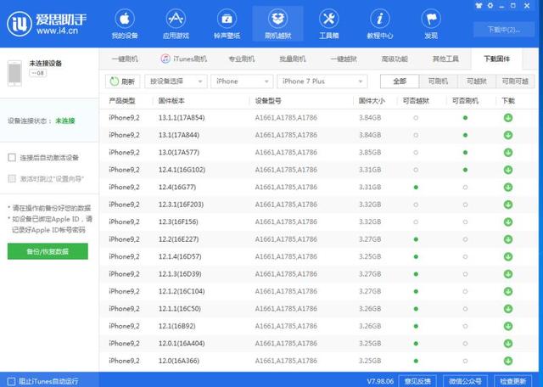Image resolution: width=543 pixels, height=387 pixels.
Task: Toggle 激活时跳过"设置向导" checkbox
Action: (11, 179)
